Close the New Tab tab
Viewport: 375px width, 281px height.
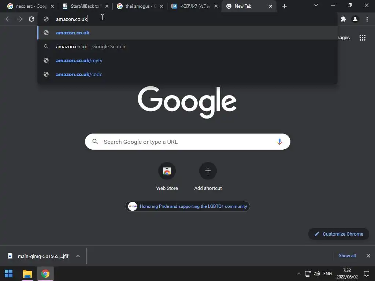coord(271,6)
